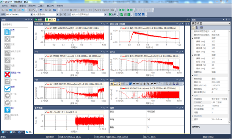The height and width of the screenshot is (139, 232).
Task: Open the FRF panel dropdown arrow
Action: (x=102, y=80)
